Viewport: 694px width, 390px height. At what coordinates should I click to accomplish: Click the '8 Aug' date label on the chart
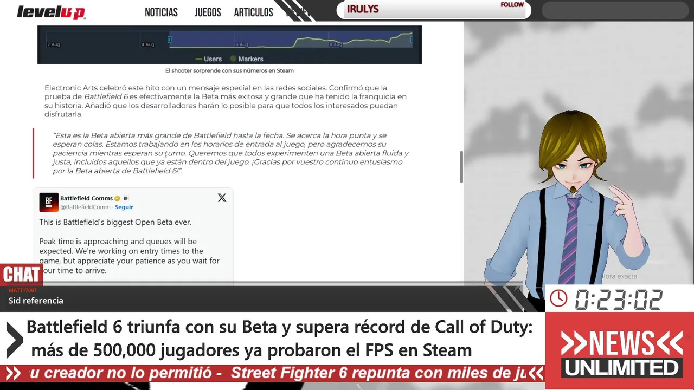336,44
